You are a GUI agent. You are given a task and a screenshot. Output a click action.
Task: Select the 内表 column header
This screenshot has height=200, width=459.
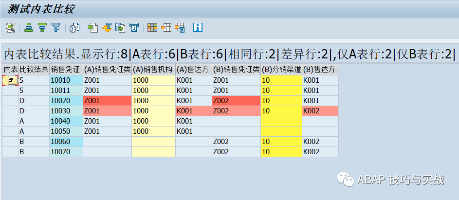coord(10,70)
